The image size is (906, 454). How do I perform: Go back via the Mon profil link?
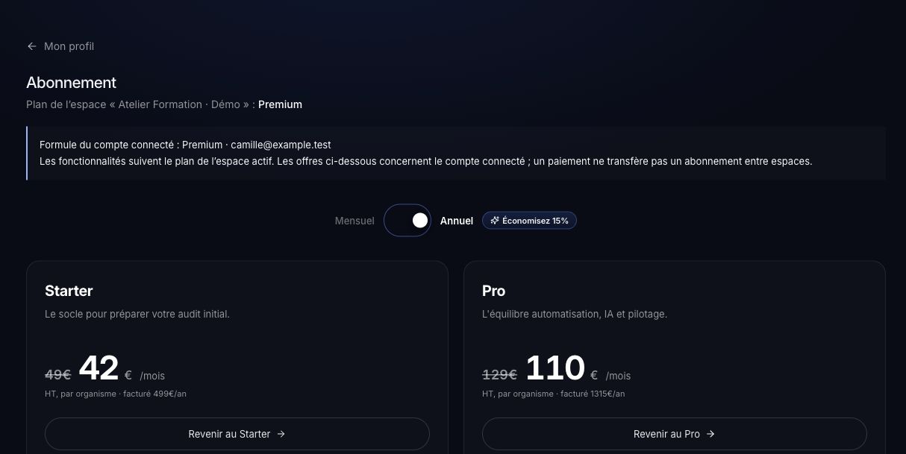coord(60,46)
